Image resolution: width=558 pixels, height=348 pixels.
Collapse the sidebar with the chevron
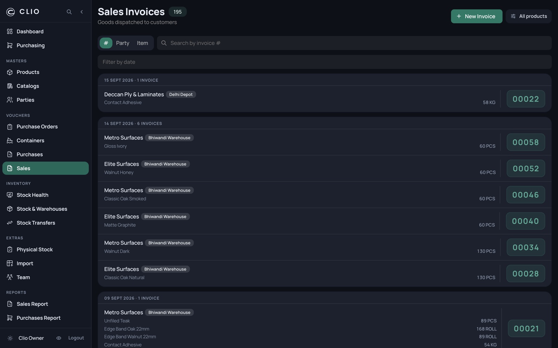(82, 12)
